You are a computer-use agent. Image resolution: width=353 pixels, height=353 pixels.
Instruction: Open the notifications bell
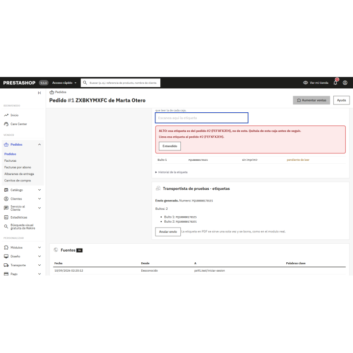click(335, 83)
